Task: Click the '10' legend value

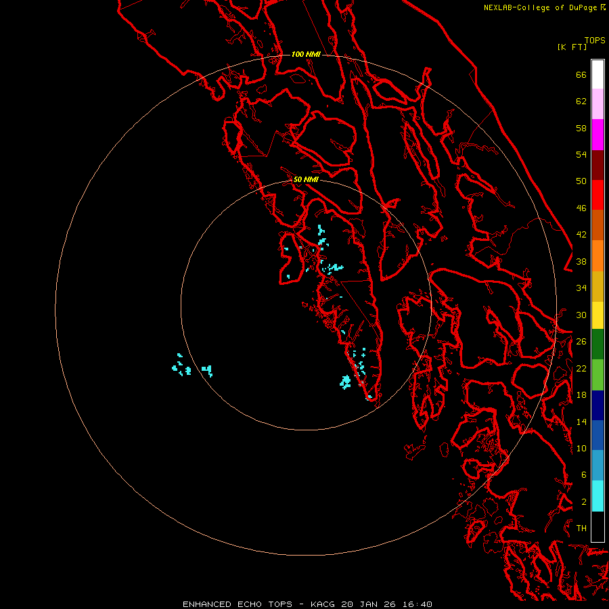Action: pos(581,448)
